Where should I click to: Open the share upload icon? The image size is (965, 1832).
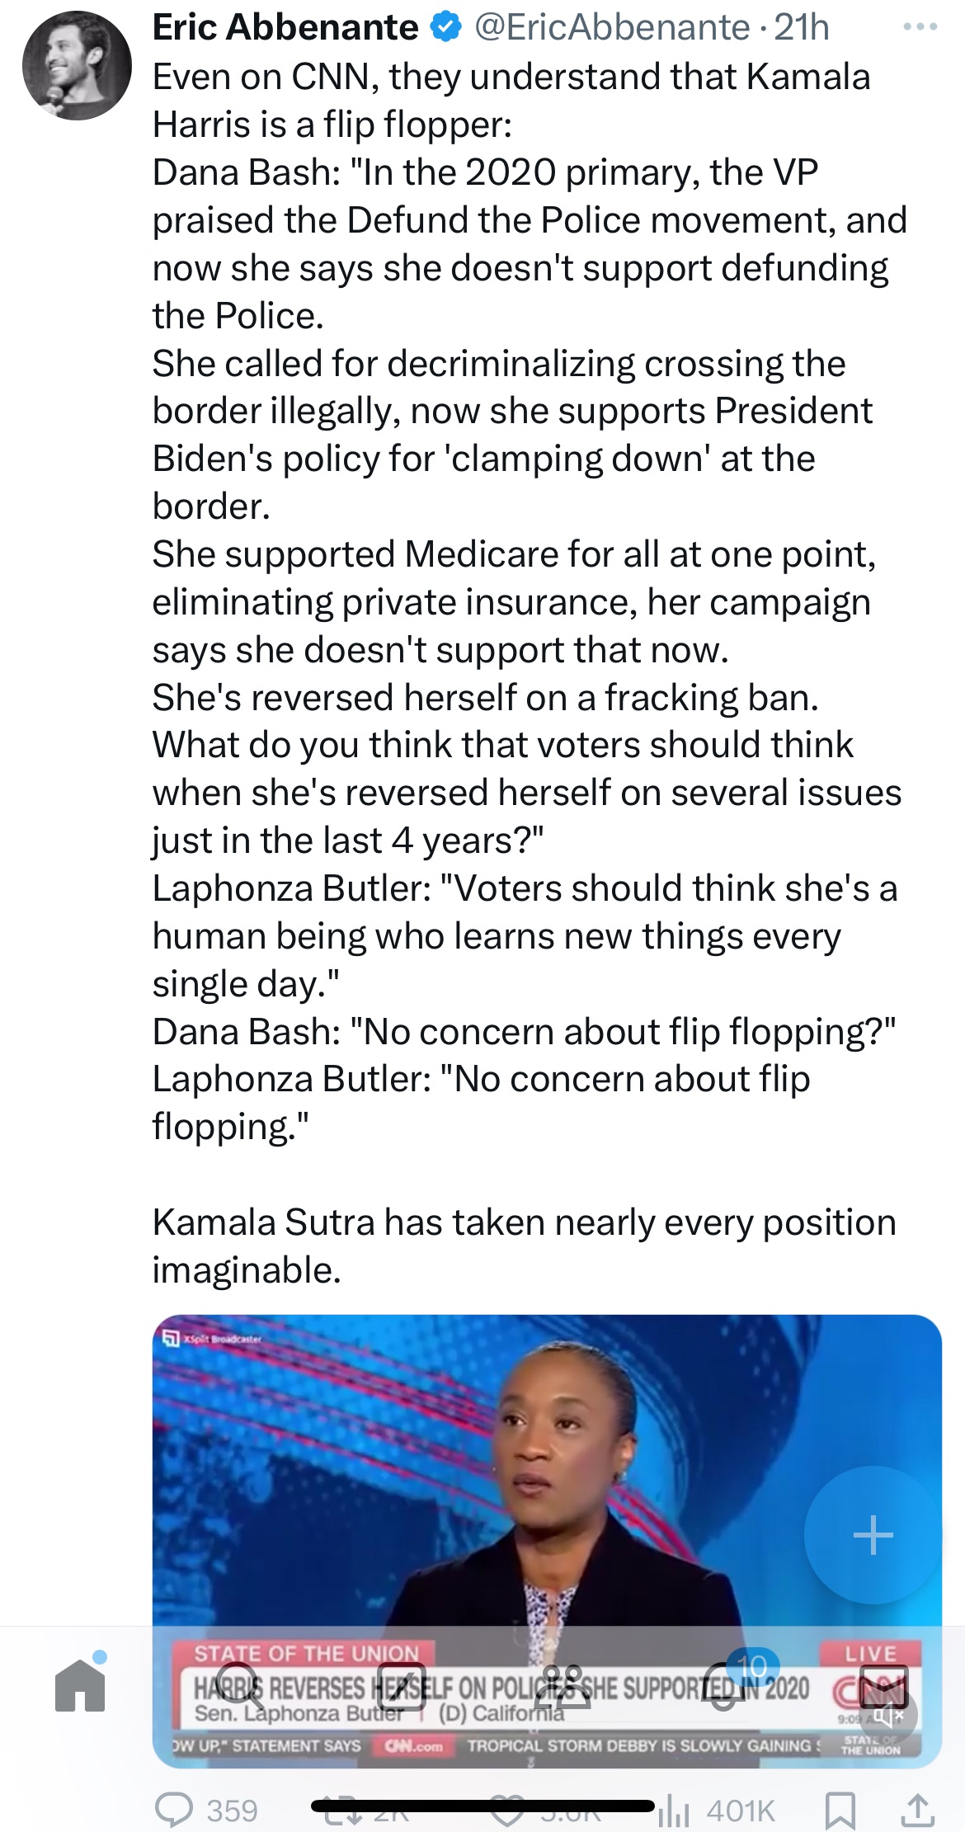pos(917,1811)
